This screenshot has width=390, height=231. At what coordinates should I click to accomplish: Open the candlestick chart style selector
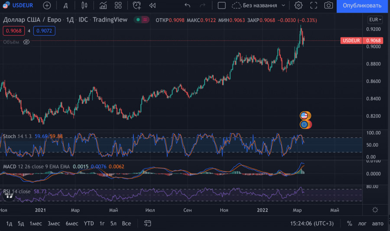(x=84, y=6)
